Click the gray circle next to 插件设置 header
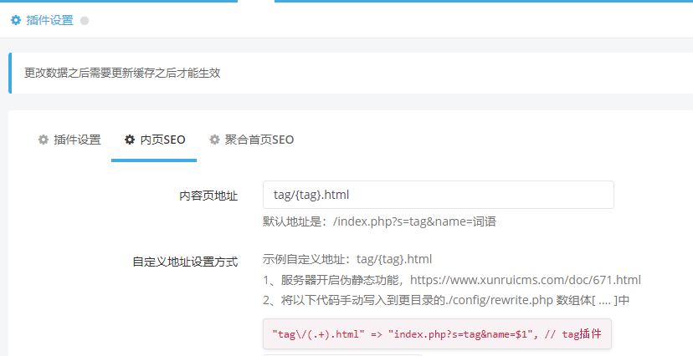The width and height of the screenshot is (693, 356). [85, 21]
